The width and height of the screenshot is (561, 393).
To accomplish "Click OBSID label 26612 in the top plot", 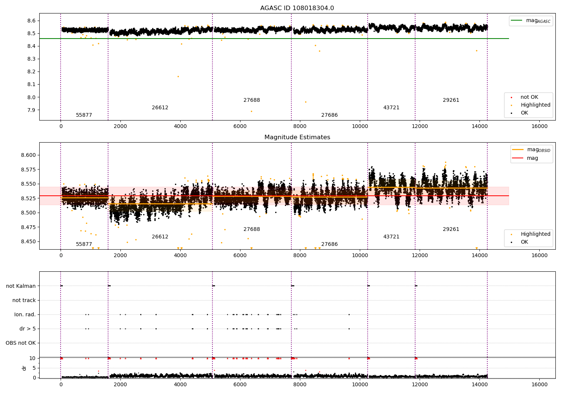I will [160, 107].
